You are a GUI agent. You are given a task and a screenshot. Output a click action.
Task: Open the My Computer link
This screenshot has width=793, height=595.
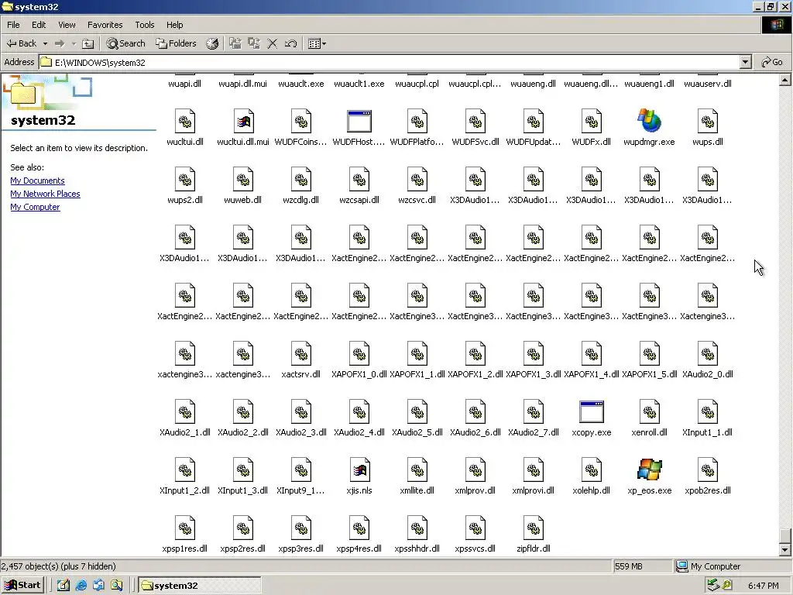[x=35, y=207]
